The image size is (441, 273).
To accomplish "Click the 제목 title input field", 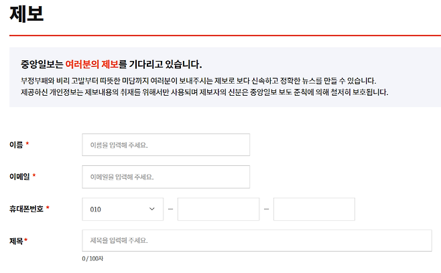I will point(257,241).
